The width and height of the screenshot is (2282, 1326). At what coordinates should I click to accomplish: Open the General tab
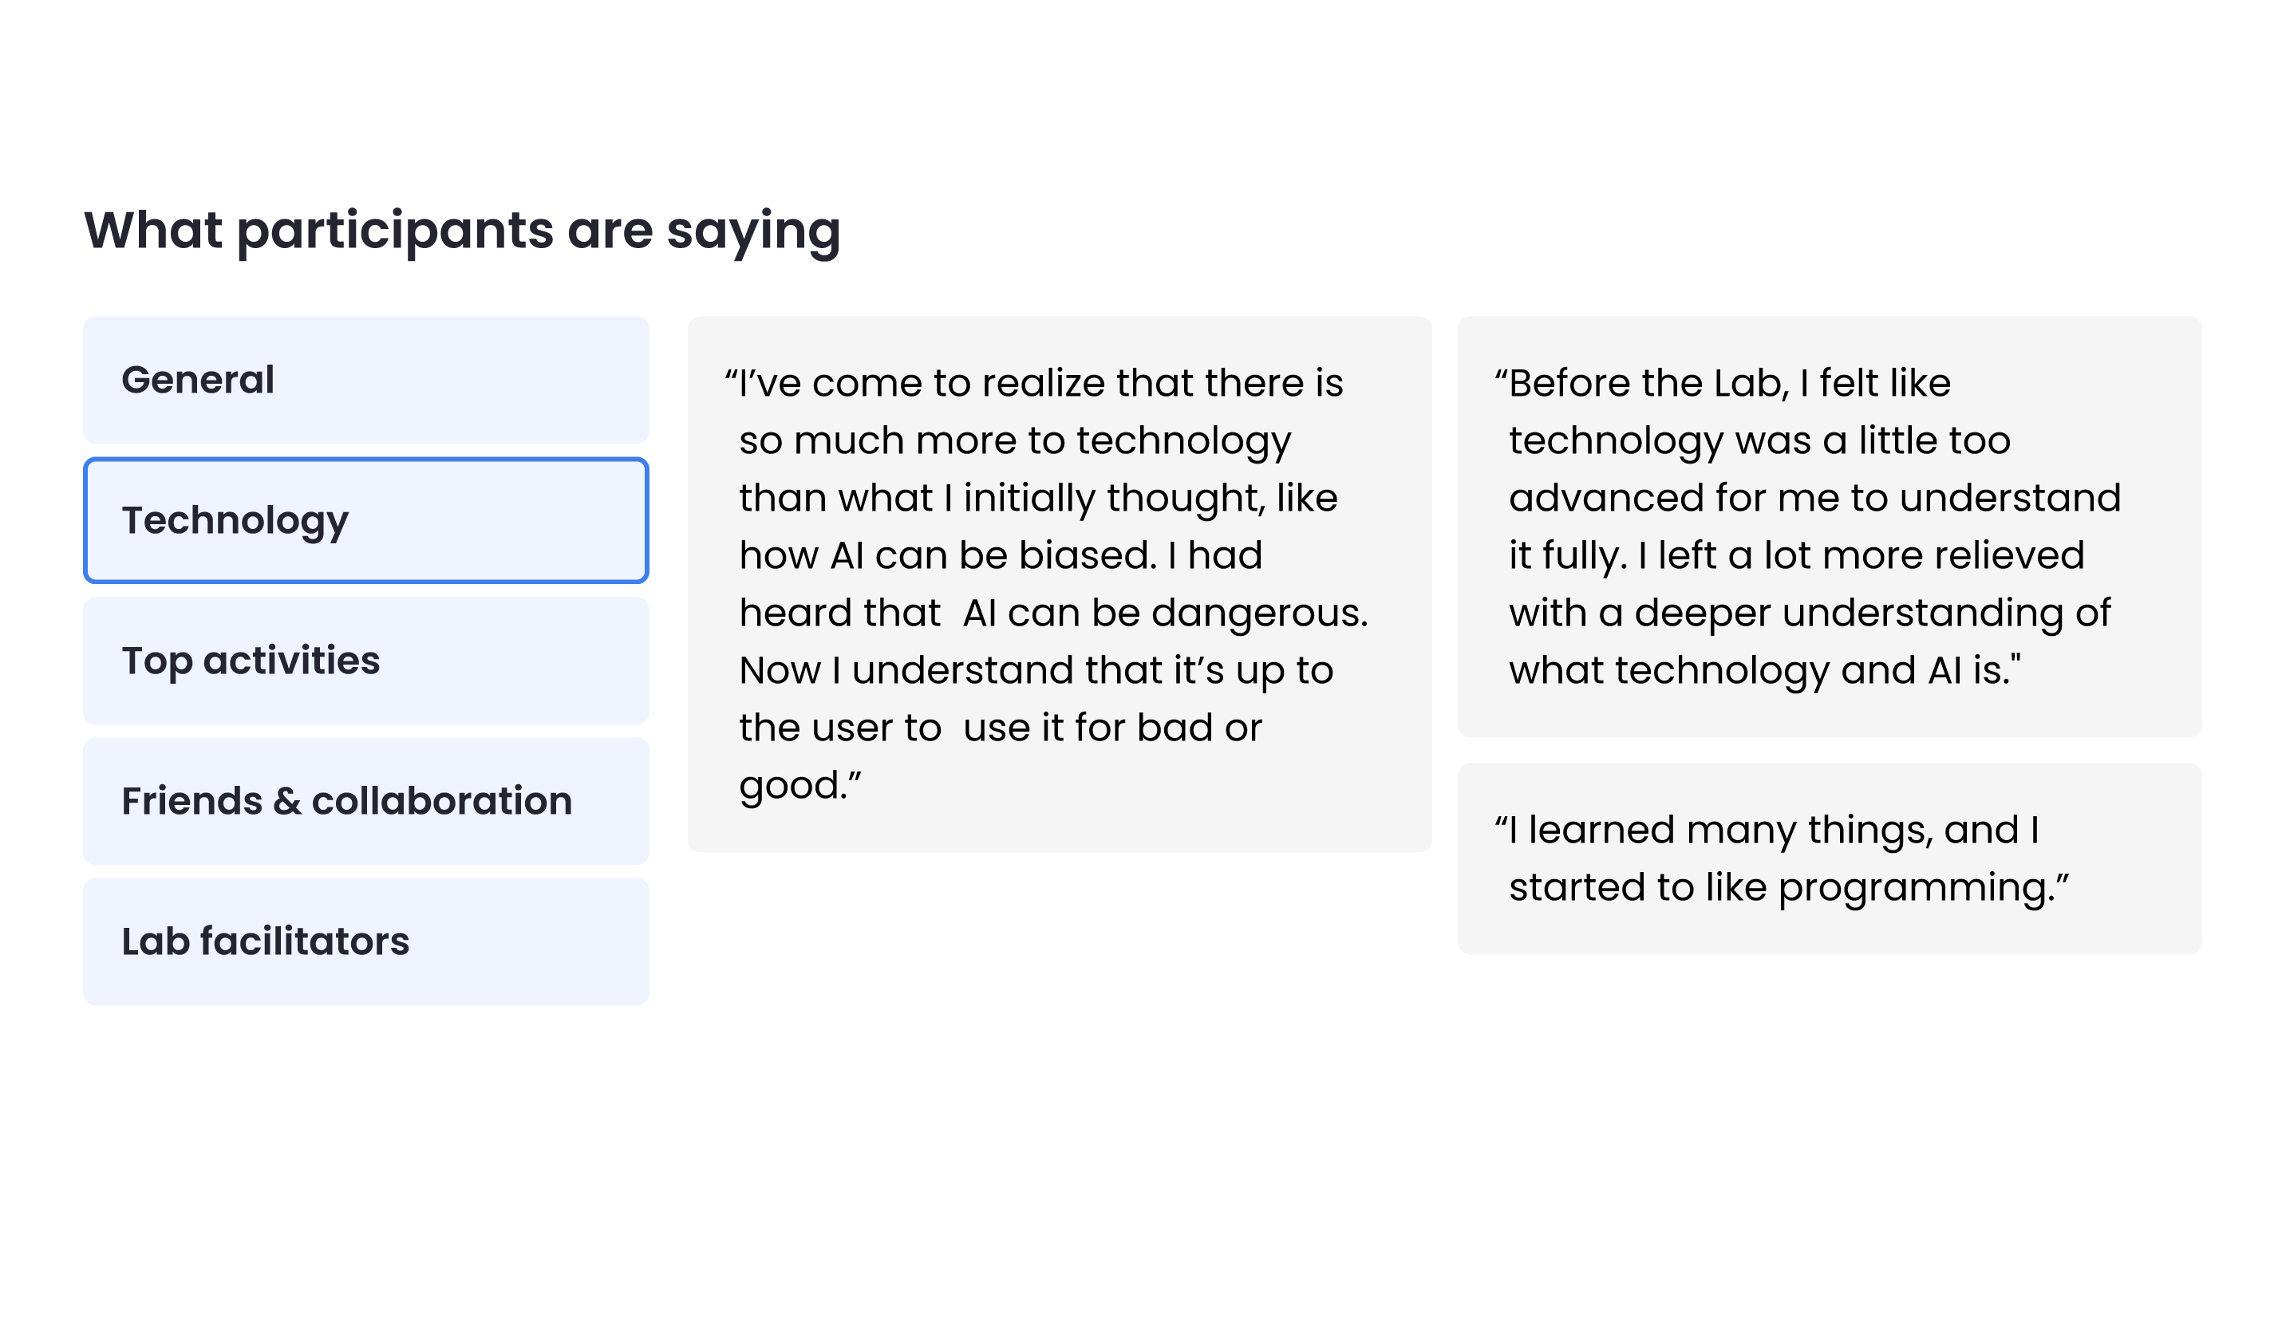click(366, 380)
